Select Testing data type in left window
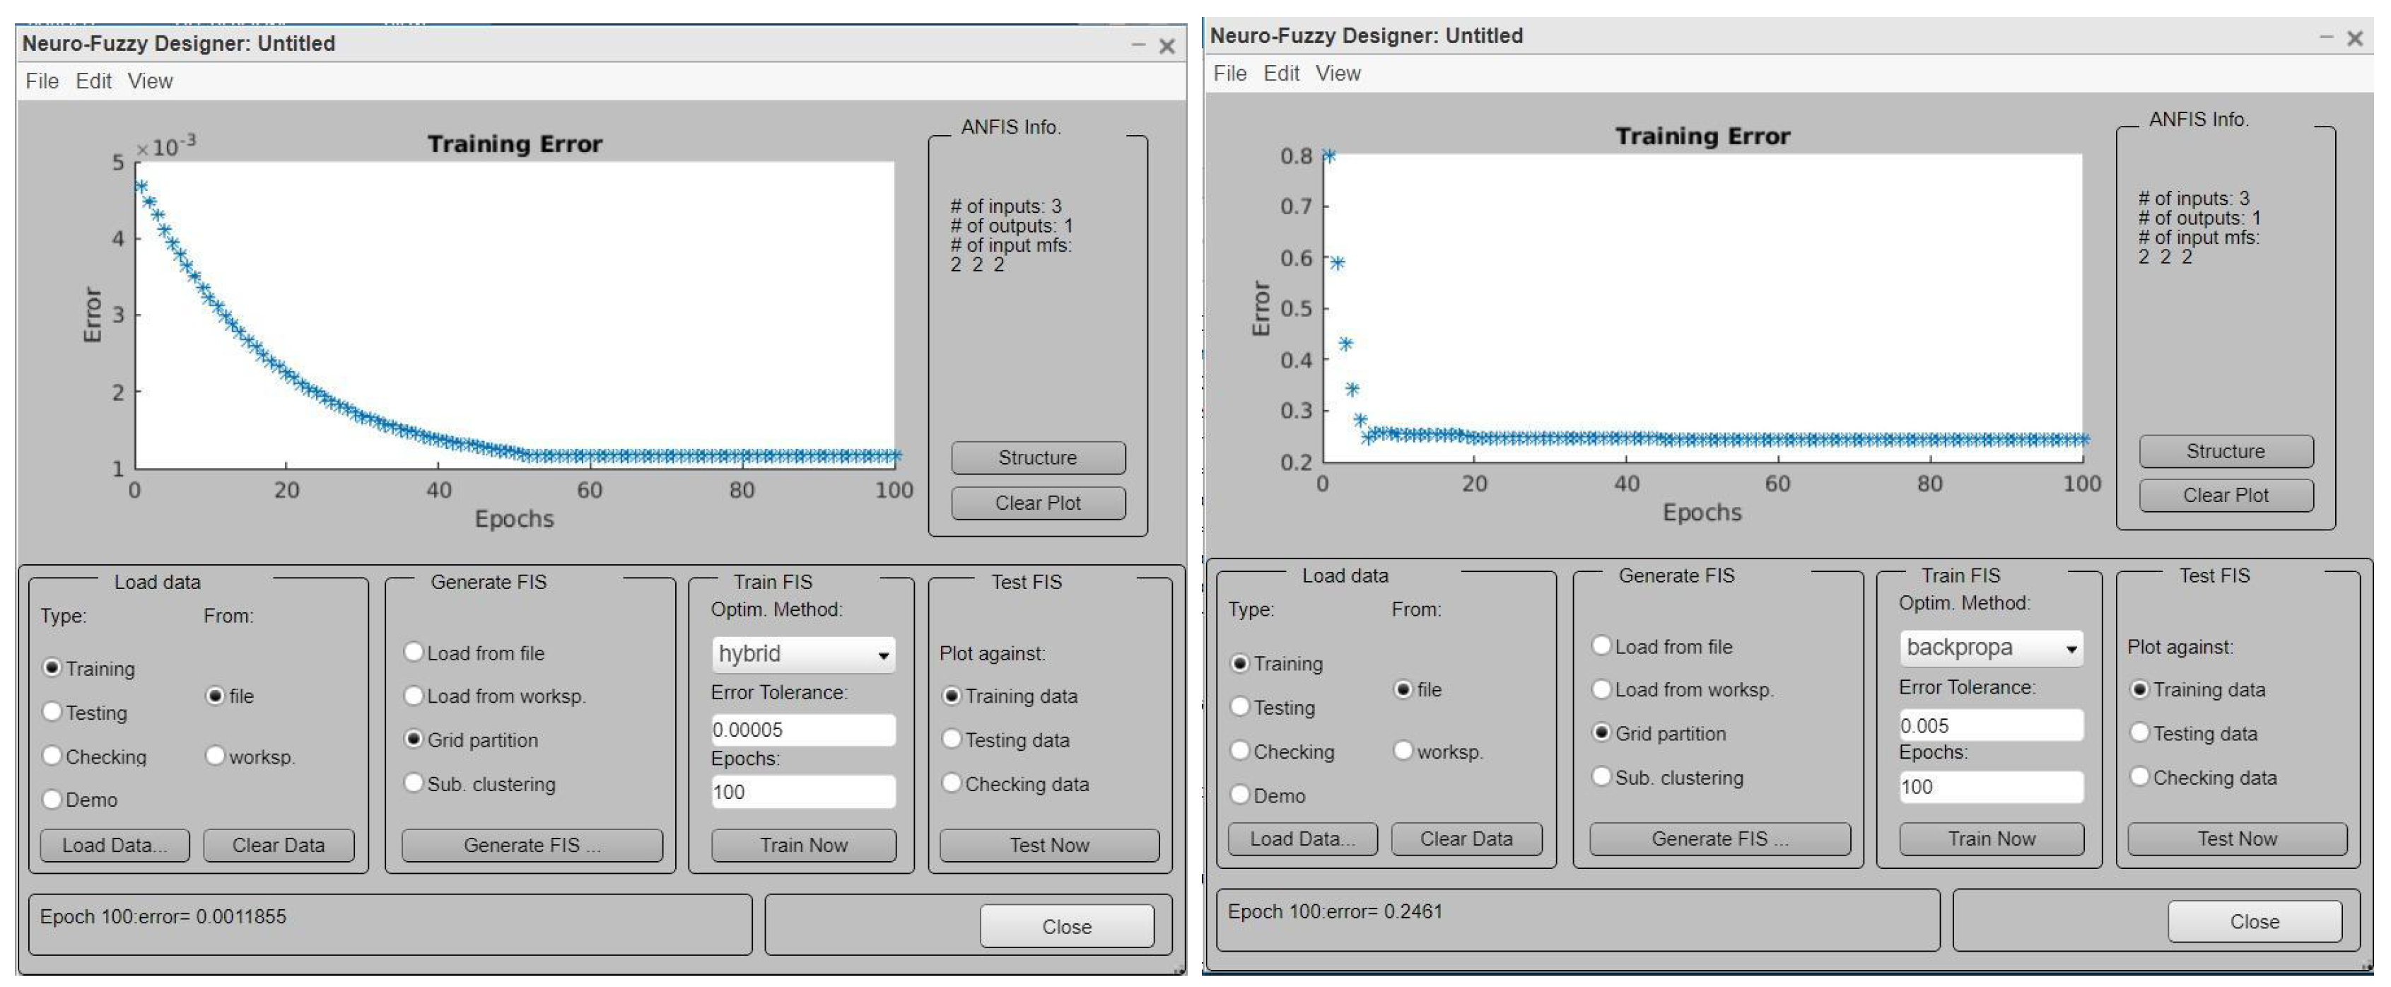This screenshot has height=987, width=2391. (53, 712)
